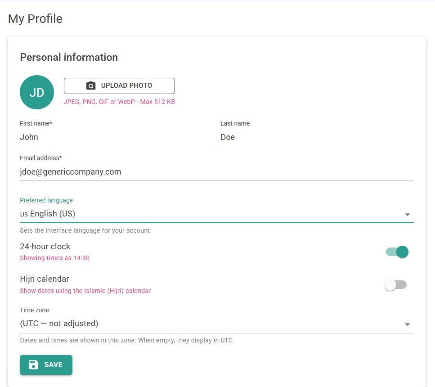This screenshot has width=435, height=387.
Task: Click the (UTC — not adjusted) selection
Action: point(59,324)
